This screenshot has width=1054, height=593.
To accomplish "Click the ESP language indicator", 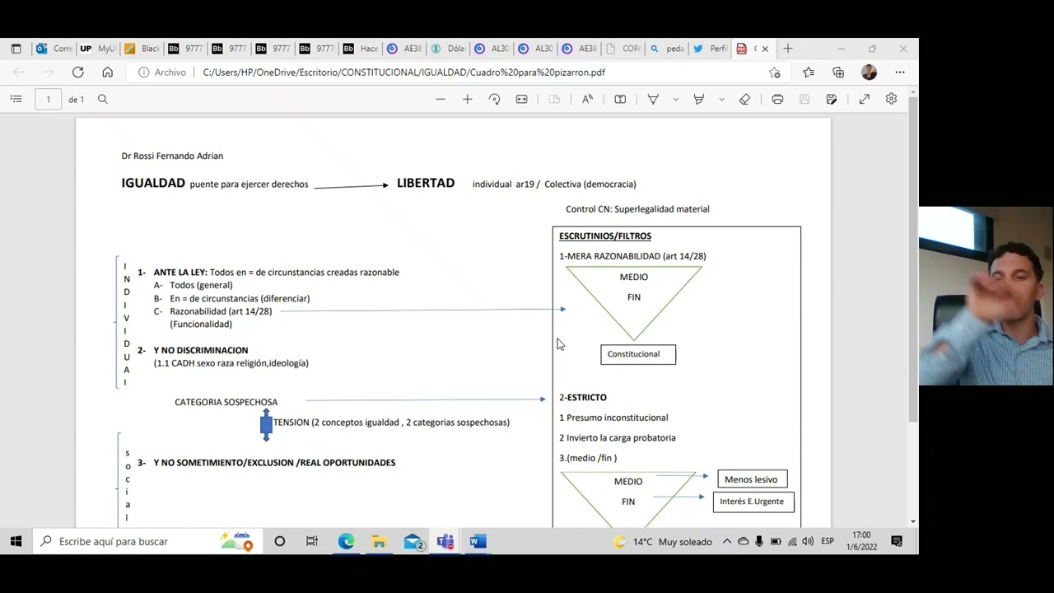I will pos(828,541).
